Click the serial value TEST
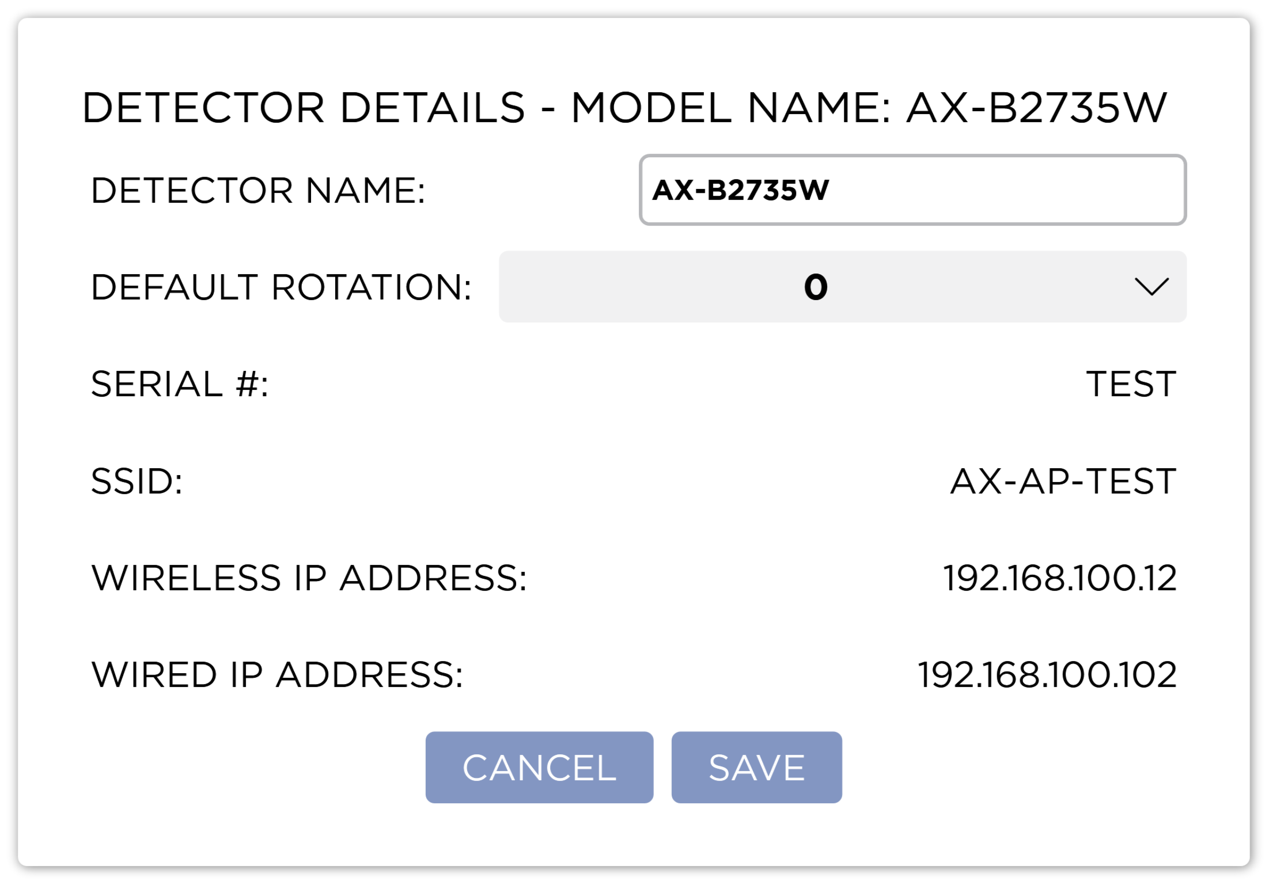1269x885 pixels. pos(1131,384)
